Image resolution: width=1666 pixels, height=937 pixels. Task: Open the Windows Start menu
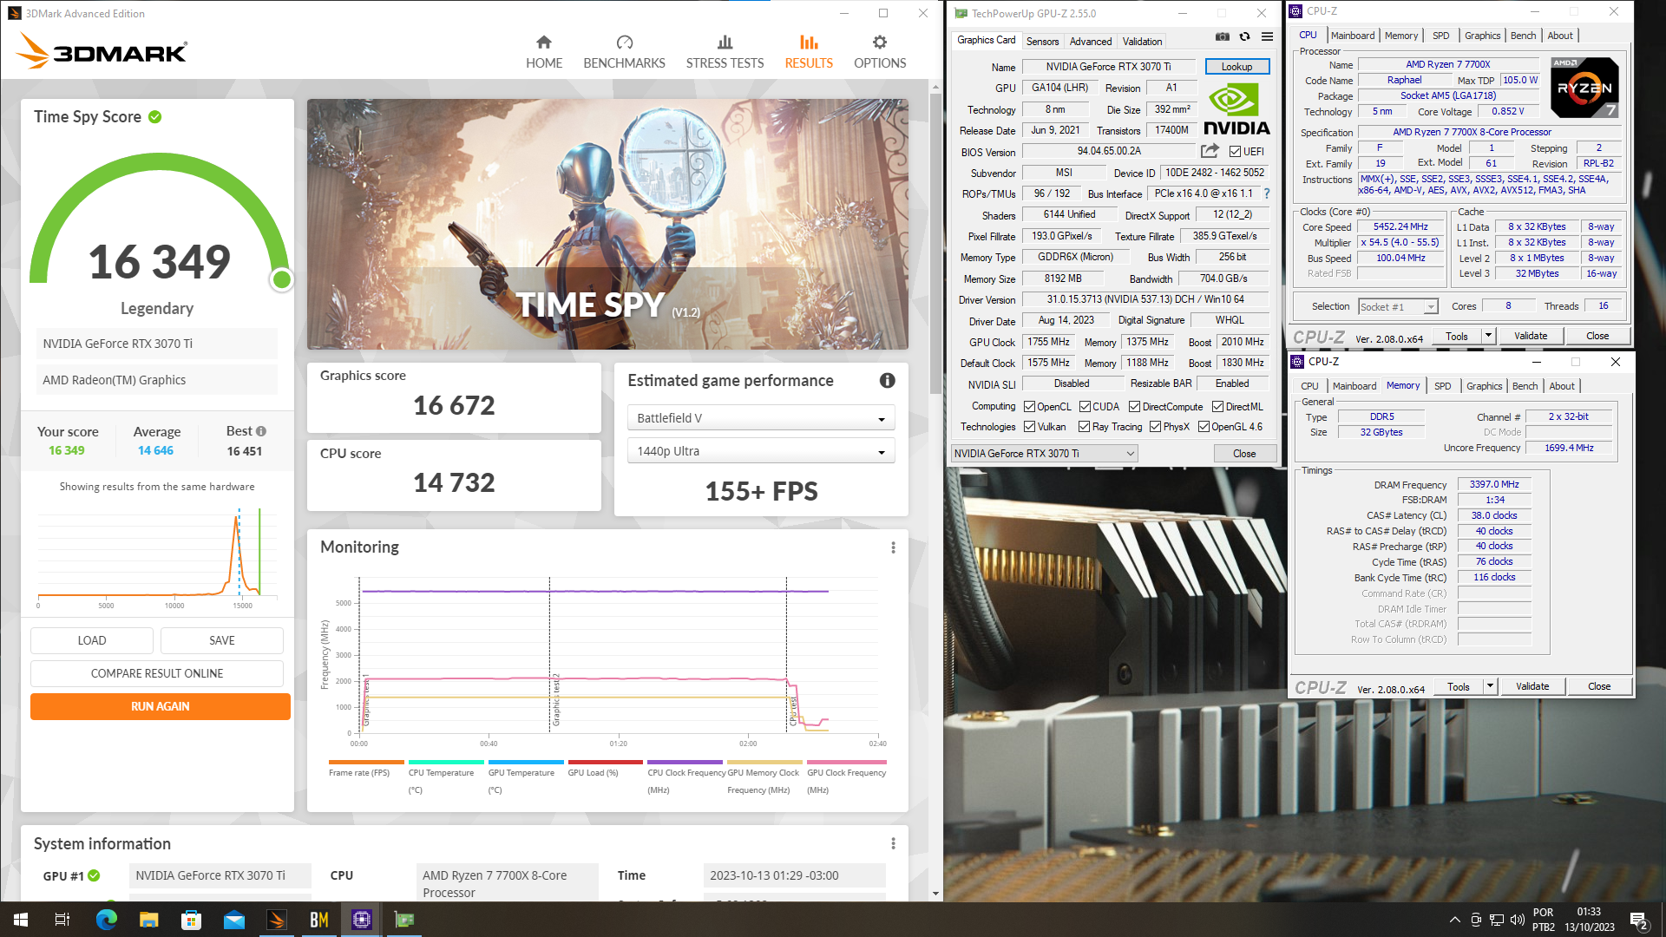[21, 920]
